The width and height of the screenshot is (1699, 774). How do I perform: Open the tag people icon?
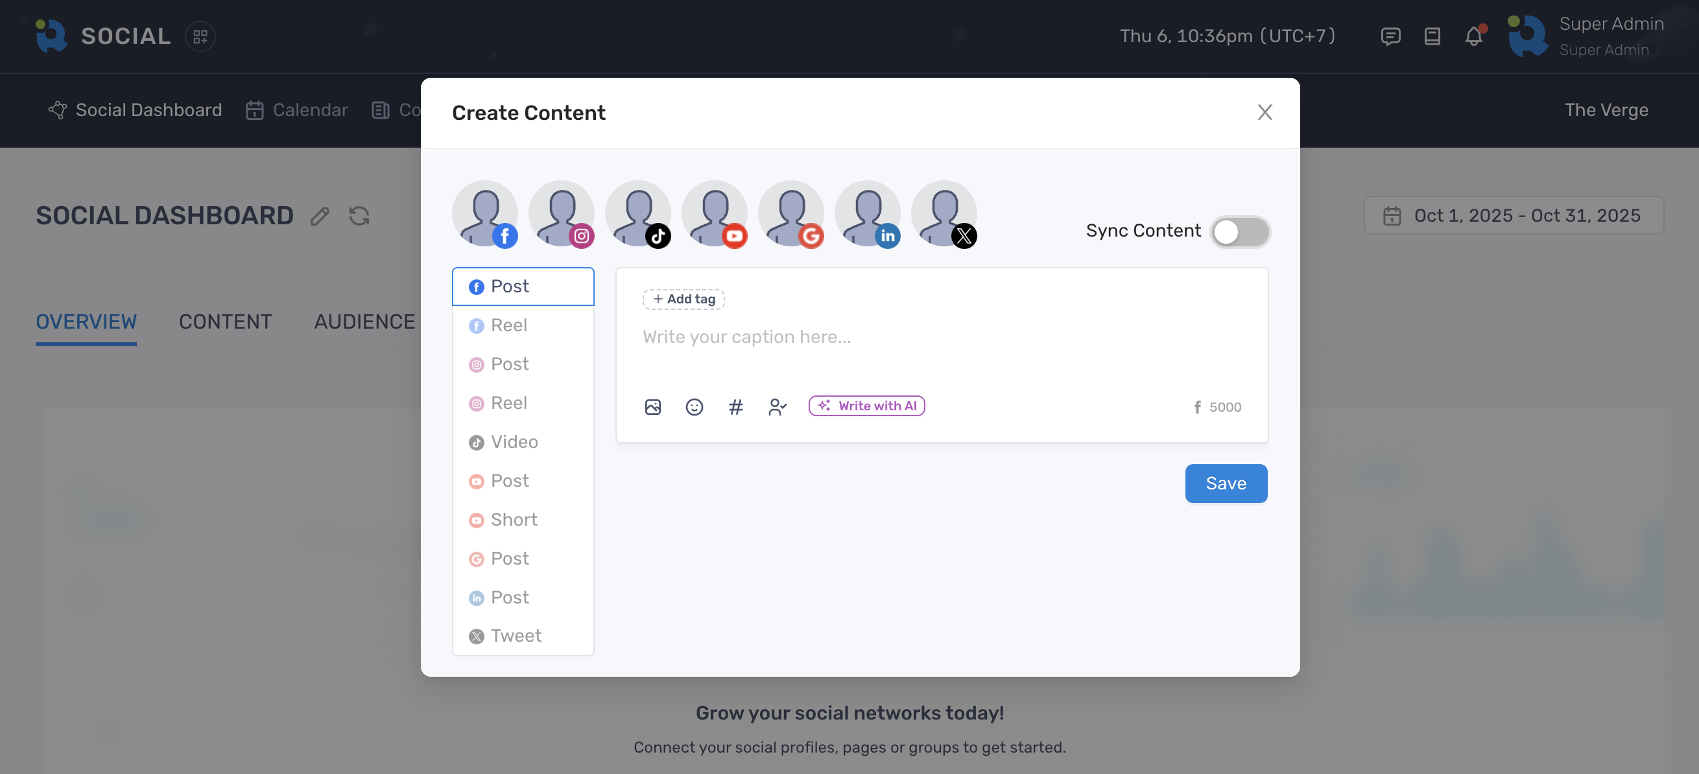click(778, 407)
